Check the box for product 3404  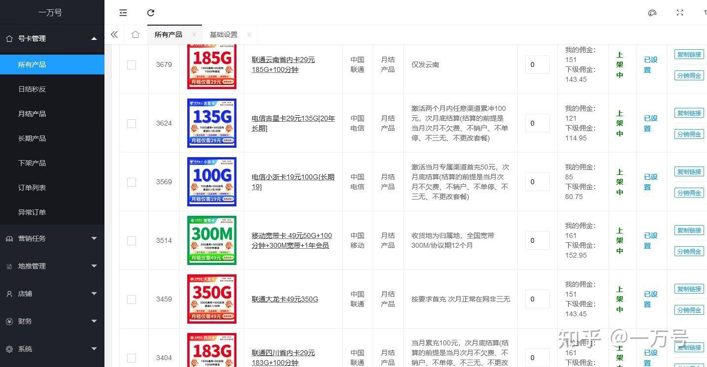(x=132, y=358)
